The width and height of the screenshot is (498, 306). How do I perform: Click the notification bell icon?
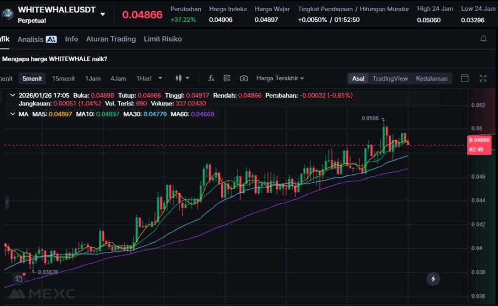(x=483, y=39)
